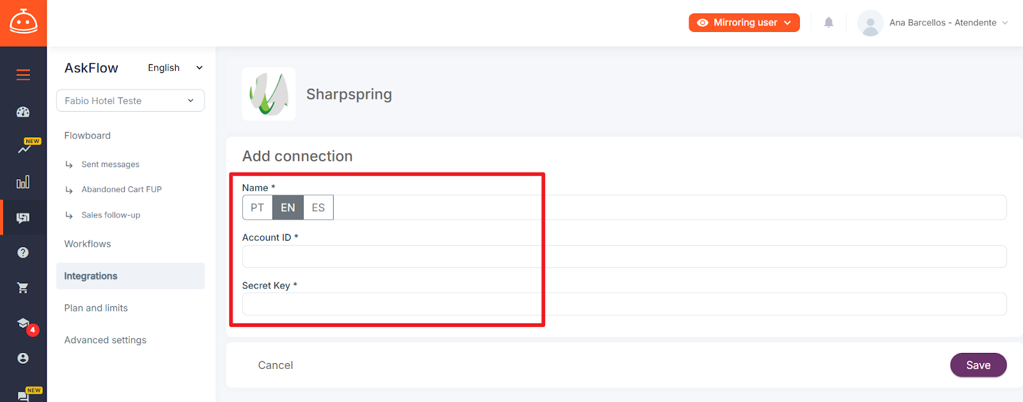
Task: Go to Integrations menu item
Action: coord(130,276)
